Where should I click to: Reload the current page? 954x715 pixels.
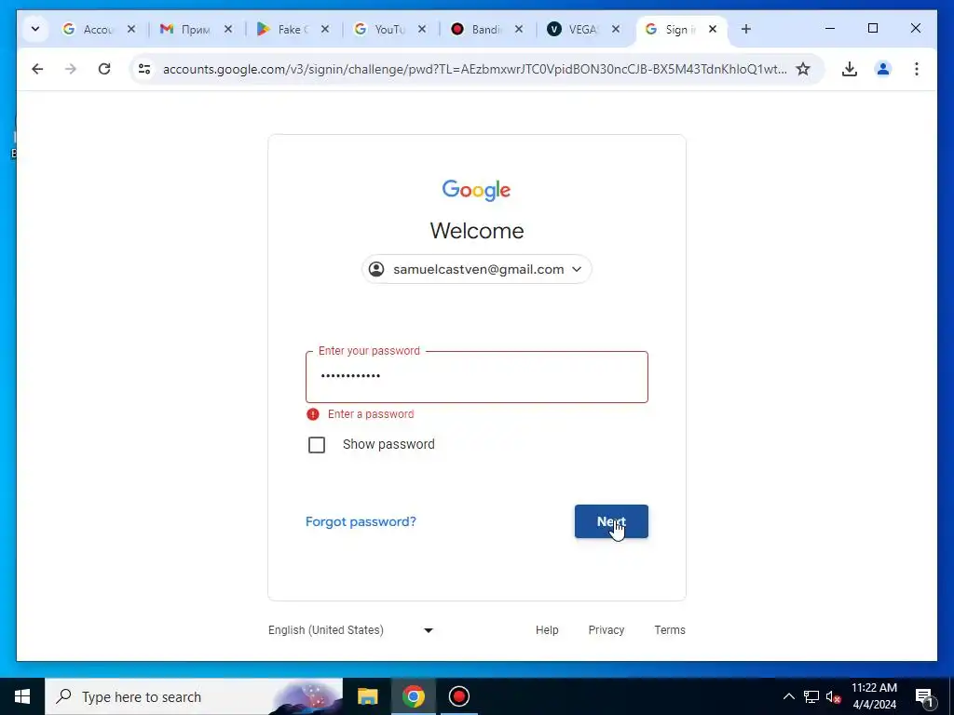(104, 69)
